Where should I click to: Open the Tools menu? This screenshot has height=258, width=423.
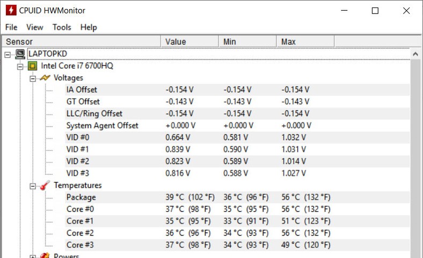pyautogui.click(x=62, y=27)
